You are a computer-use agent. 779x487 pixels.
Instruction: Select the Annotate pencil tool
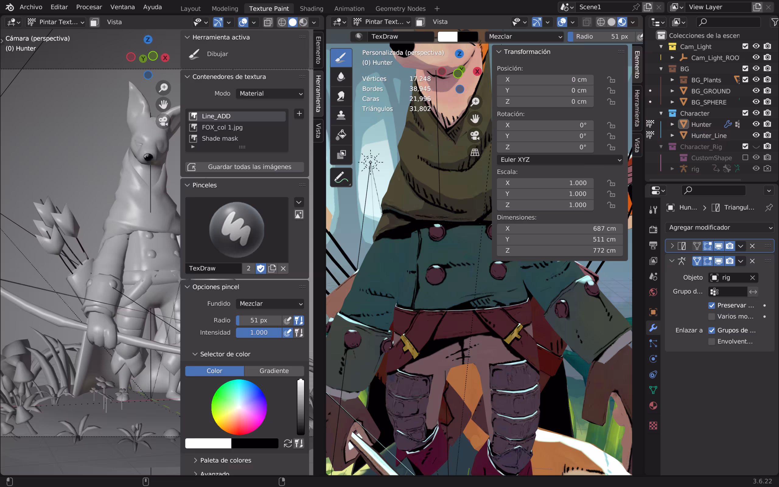tap(341, 177)
